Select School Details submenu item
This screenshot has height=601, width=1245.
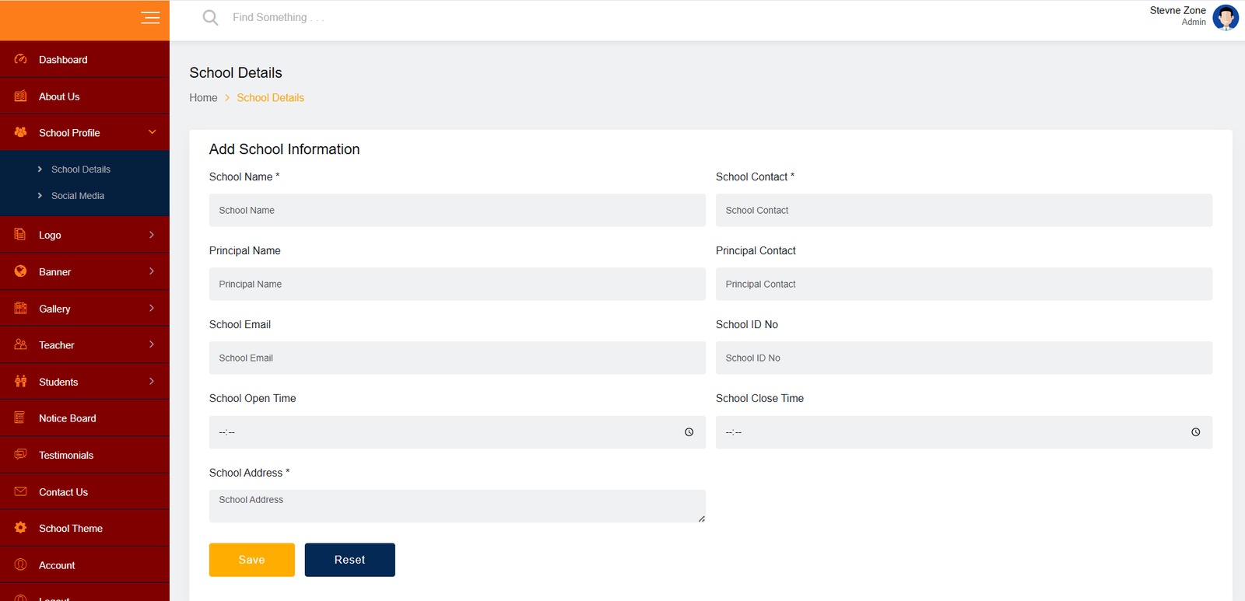[81, 169]
